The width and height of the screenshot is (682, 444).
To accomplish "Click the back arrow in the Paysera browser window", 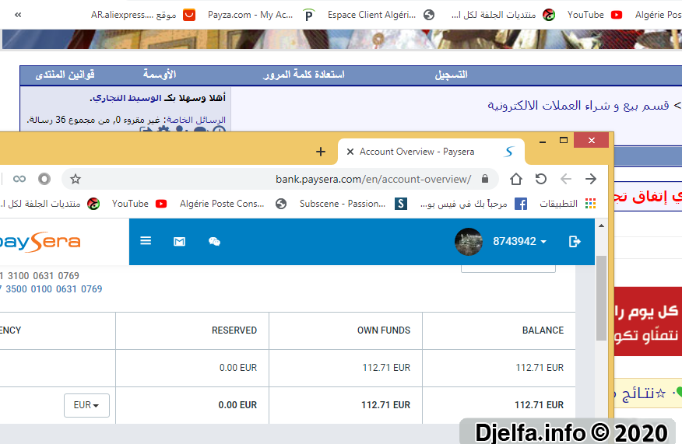I will coord(565,179).
